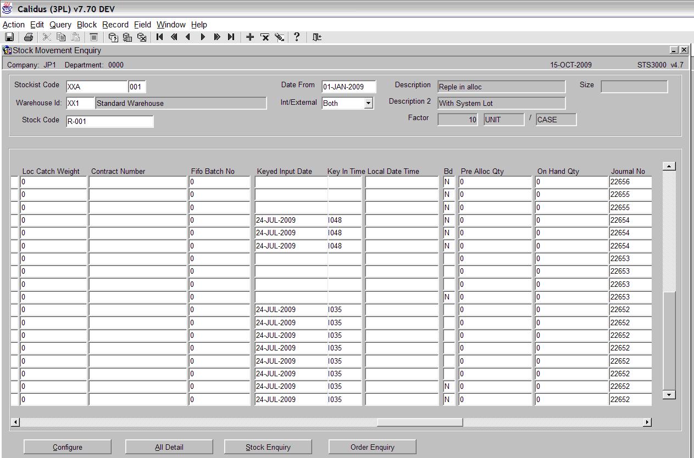The height and width of the screenshot is (458, 694).
Task: Click the Paste toolbar icon
Action: (x=76, y=37)
